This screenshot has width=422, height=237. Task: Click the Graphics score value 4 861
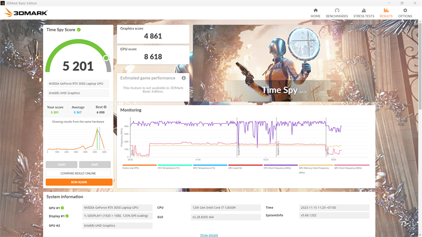click(x=153, y=36)
